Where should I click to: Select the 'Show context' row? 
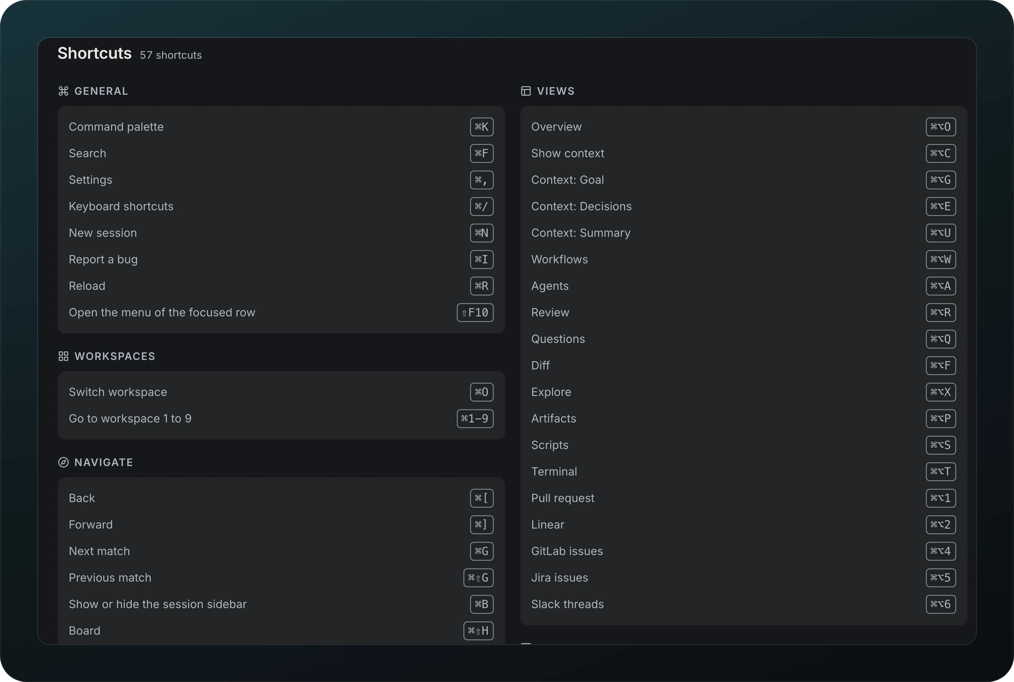[743, 153]
